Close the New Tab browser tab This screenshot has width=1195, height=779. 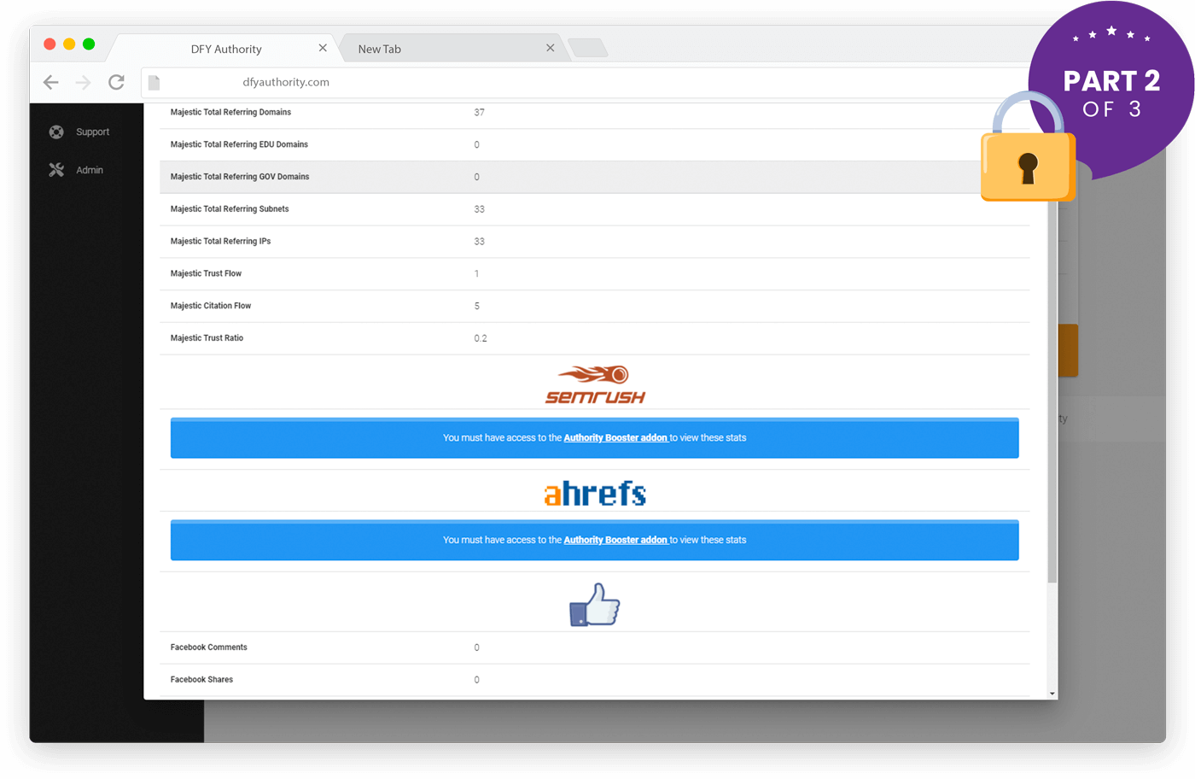pos(551,48)
